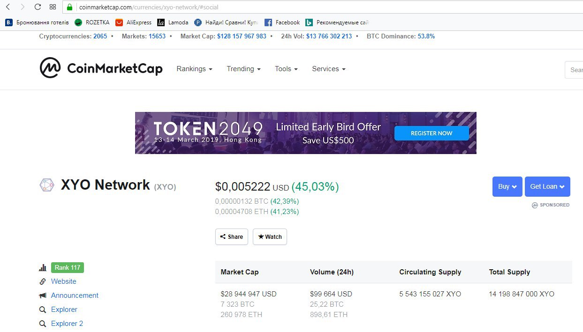Click the Market Cap value $128 157 967 983
The height and width of the screenshot is (332, 583).
[x=242, y=36]
